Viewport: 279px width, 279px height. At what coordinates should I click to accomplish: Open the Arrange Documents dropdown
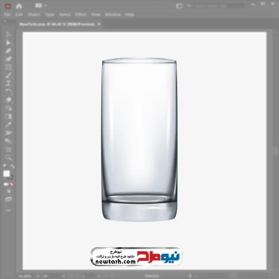coord(41,6)
